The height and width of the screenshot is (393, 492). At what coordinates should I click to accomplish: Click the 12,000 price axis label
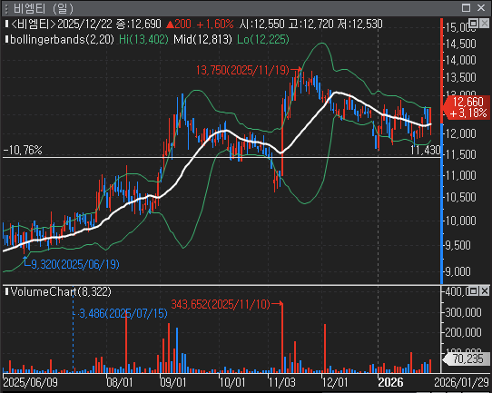pyautogui.click(x=460, y=133)
